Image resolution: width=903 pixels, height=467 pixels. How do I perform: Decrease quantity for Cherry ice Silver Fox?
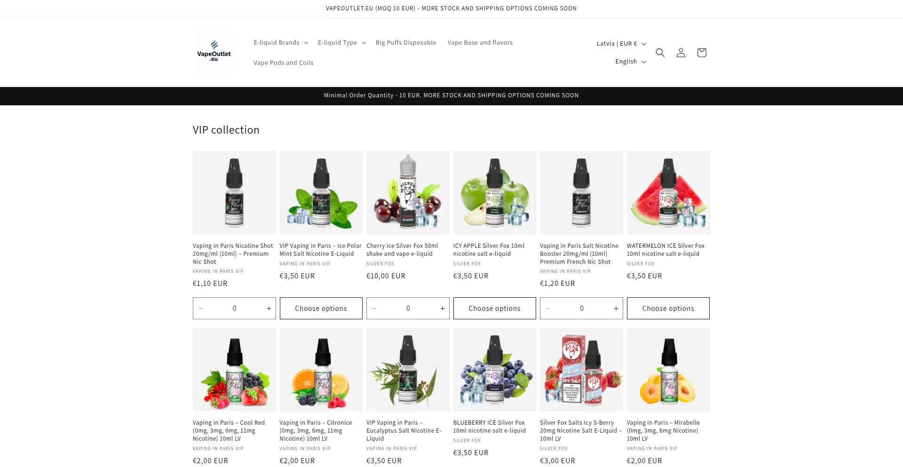click(x=374, y=309)
